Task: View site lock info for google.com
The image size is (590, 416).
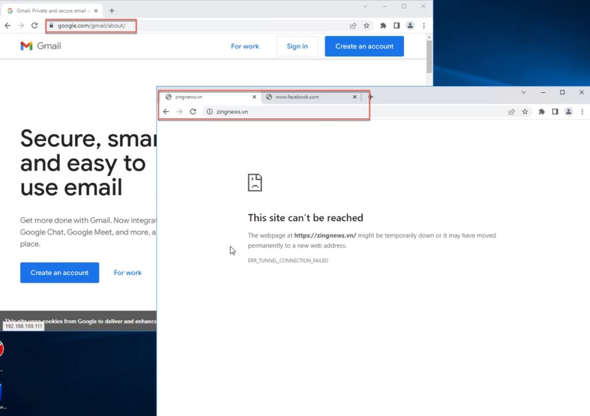Action: [x=51, y=25]
